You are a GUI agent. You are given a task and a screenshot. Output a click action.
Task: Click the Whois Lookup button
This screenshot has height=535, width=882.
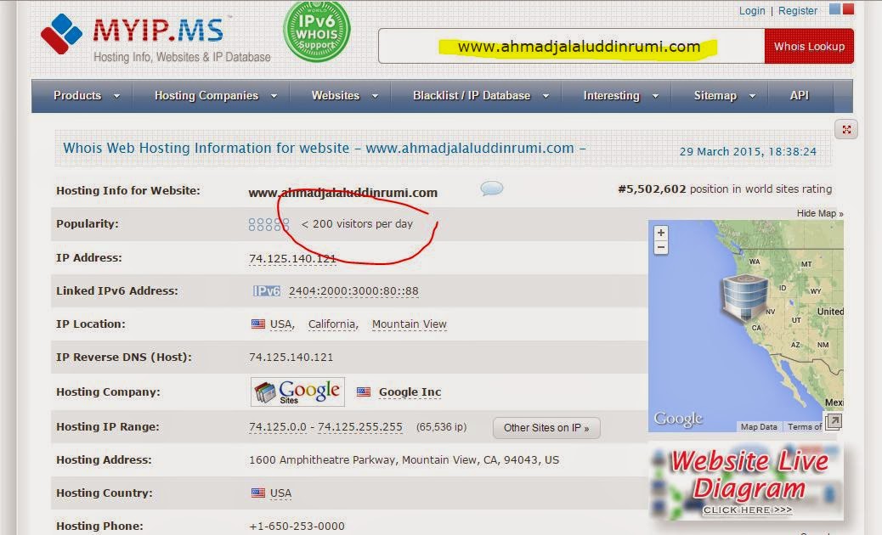click(x=809, y=46)
